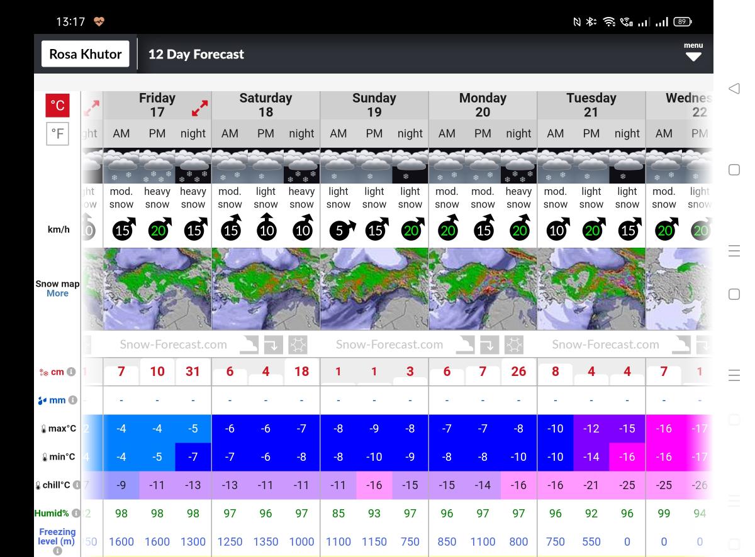Tap Tuesday AM 8 cm snowfall value
755x557 pixels.
[556, 372]
